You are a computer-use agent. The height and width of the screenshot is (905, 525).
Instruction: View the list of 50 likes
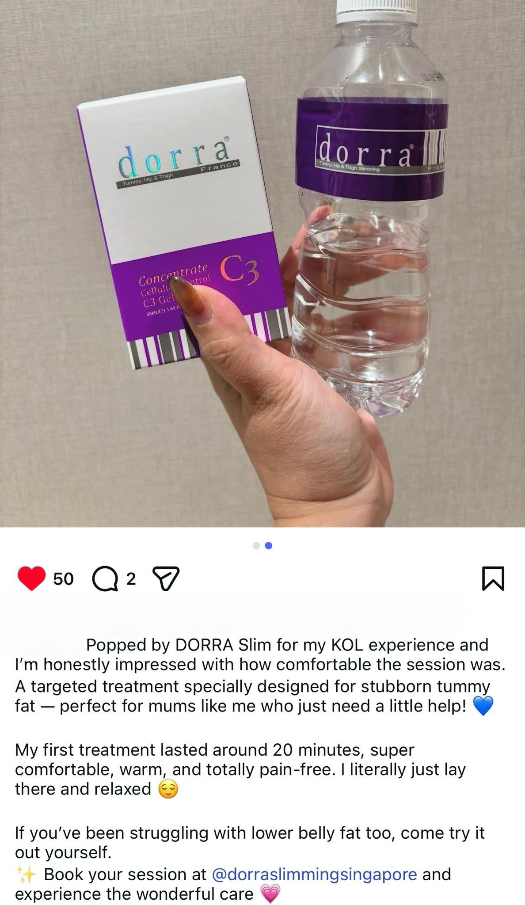(63, 579)
